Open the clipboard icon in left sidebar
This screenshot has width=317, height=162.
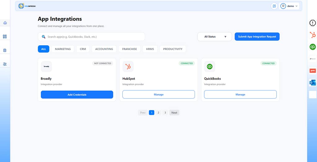[x=5, y=50]
